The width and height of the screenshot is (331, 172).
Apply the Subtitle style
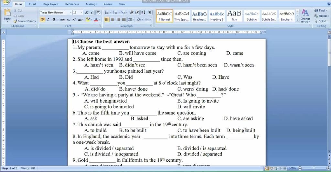(x=252, y=16)
